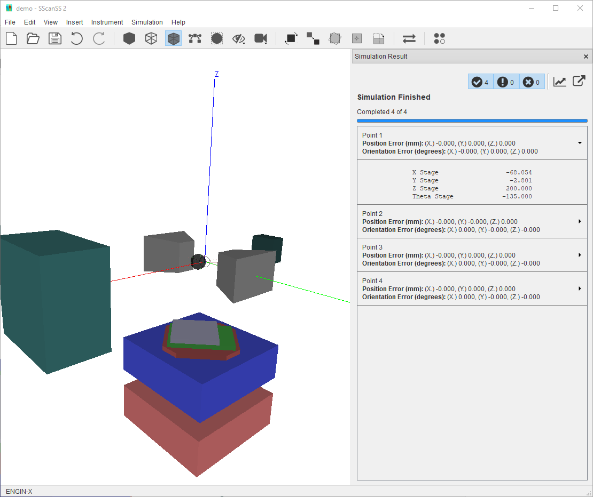Close the Simulation Result panel
The height and width of the screenshot is (497, 593).
pyautogui.click(x=586, y=57)
